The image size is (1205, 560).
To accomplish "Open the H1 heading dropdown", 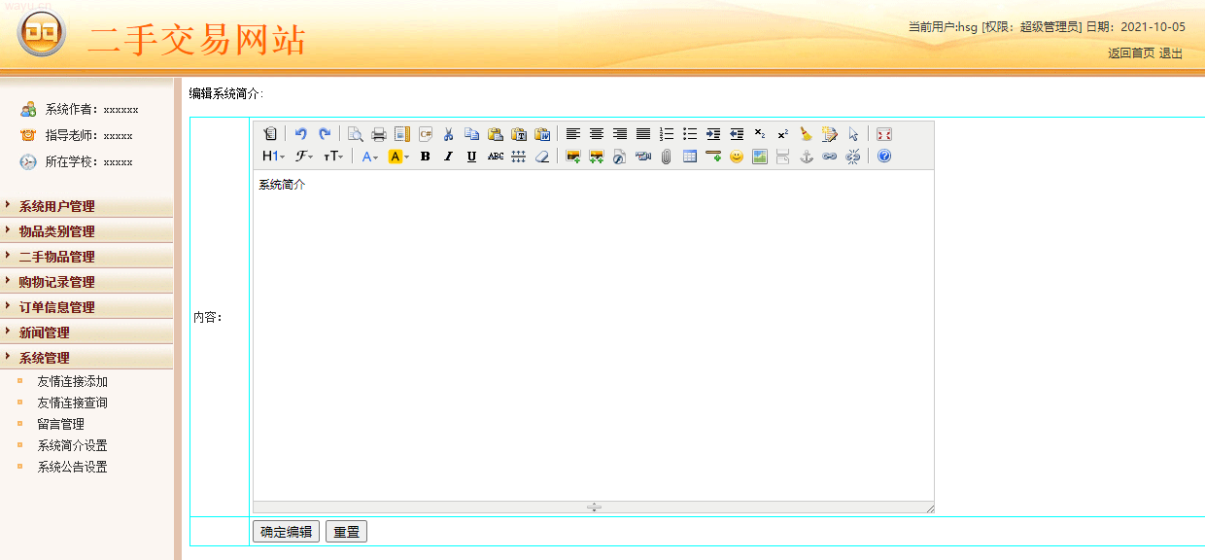I will 273,157.
